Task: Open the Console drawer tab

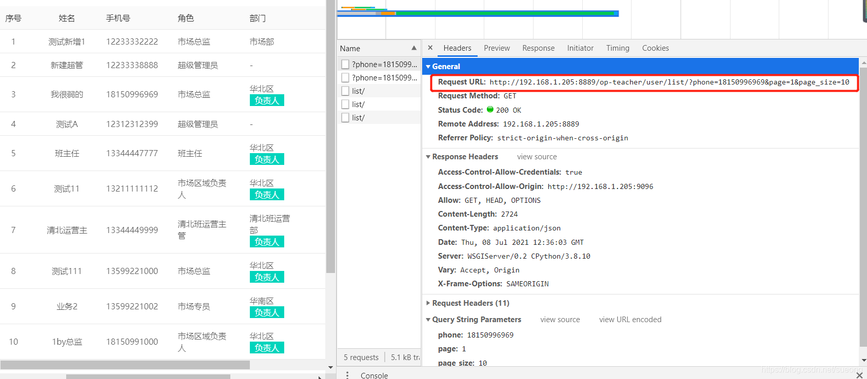Action: [x=374, y=375]
